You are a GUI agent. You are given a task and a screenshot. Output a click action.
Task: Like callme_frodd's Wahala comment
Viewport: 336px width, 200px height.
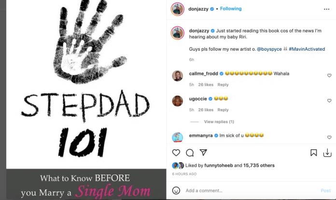point(329,75)
